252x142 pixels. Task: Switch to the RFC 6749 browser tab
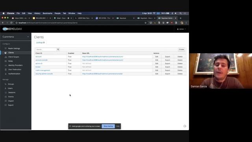[105, 18]
